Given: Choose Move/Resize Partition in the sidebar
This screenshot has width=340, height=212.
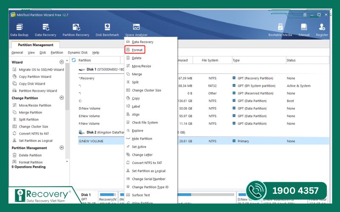Looking at the screenshot, I should click(32, 105).
